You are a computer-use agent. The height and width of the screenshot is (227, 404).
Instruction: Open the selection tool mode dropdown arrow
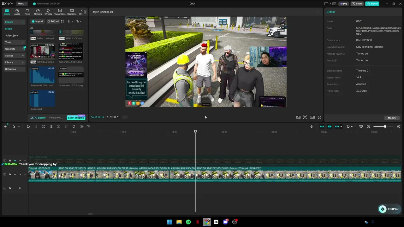point(19,127)
